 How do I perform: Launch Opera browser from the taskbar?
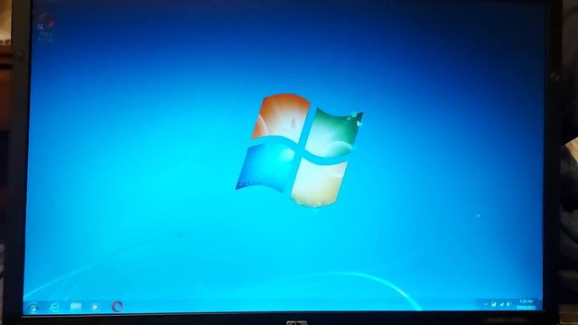[x=117, y=307]
